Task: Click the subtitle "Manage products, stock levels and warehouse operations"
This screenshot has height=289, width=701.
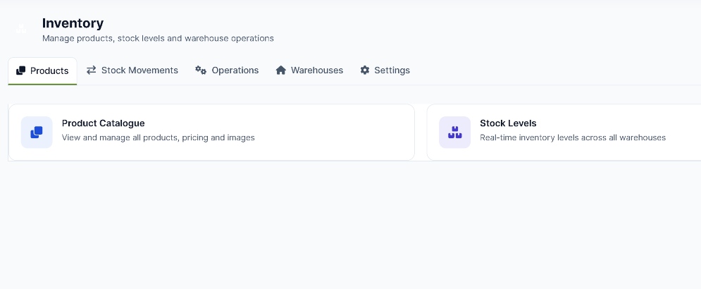Action: (158, 39)
